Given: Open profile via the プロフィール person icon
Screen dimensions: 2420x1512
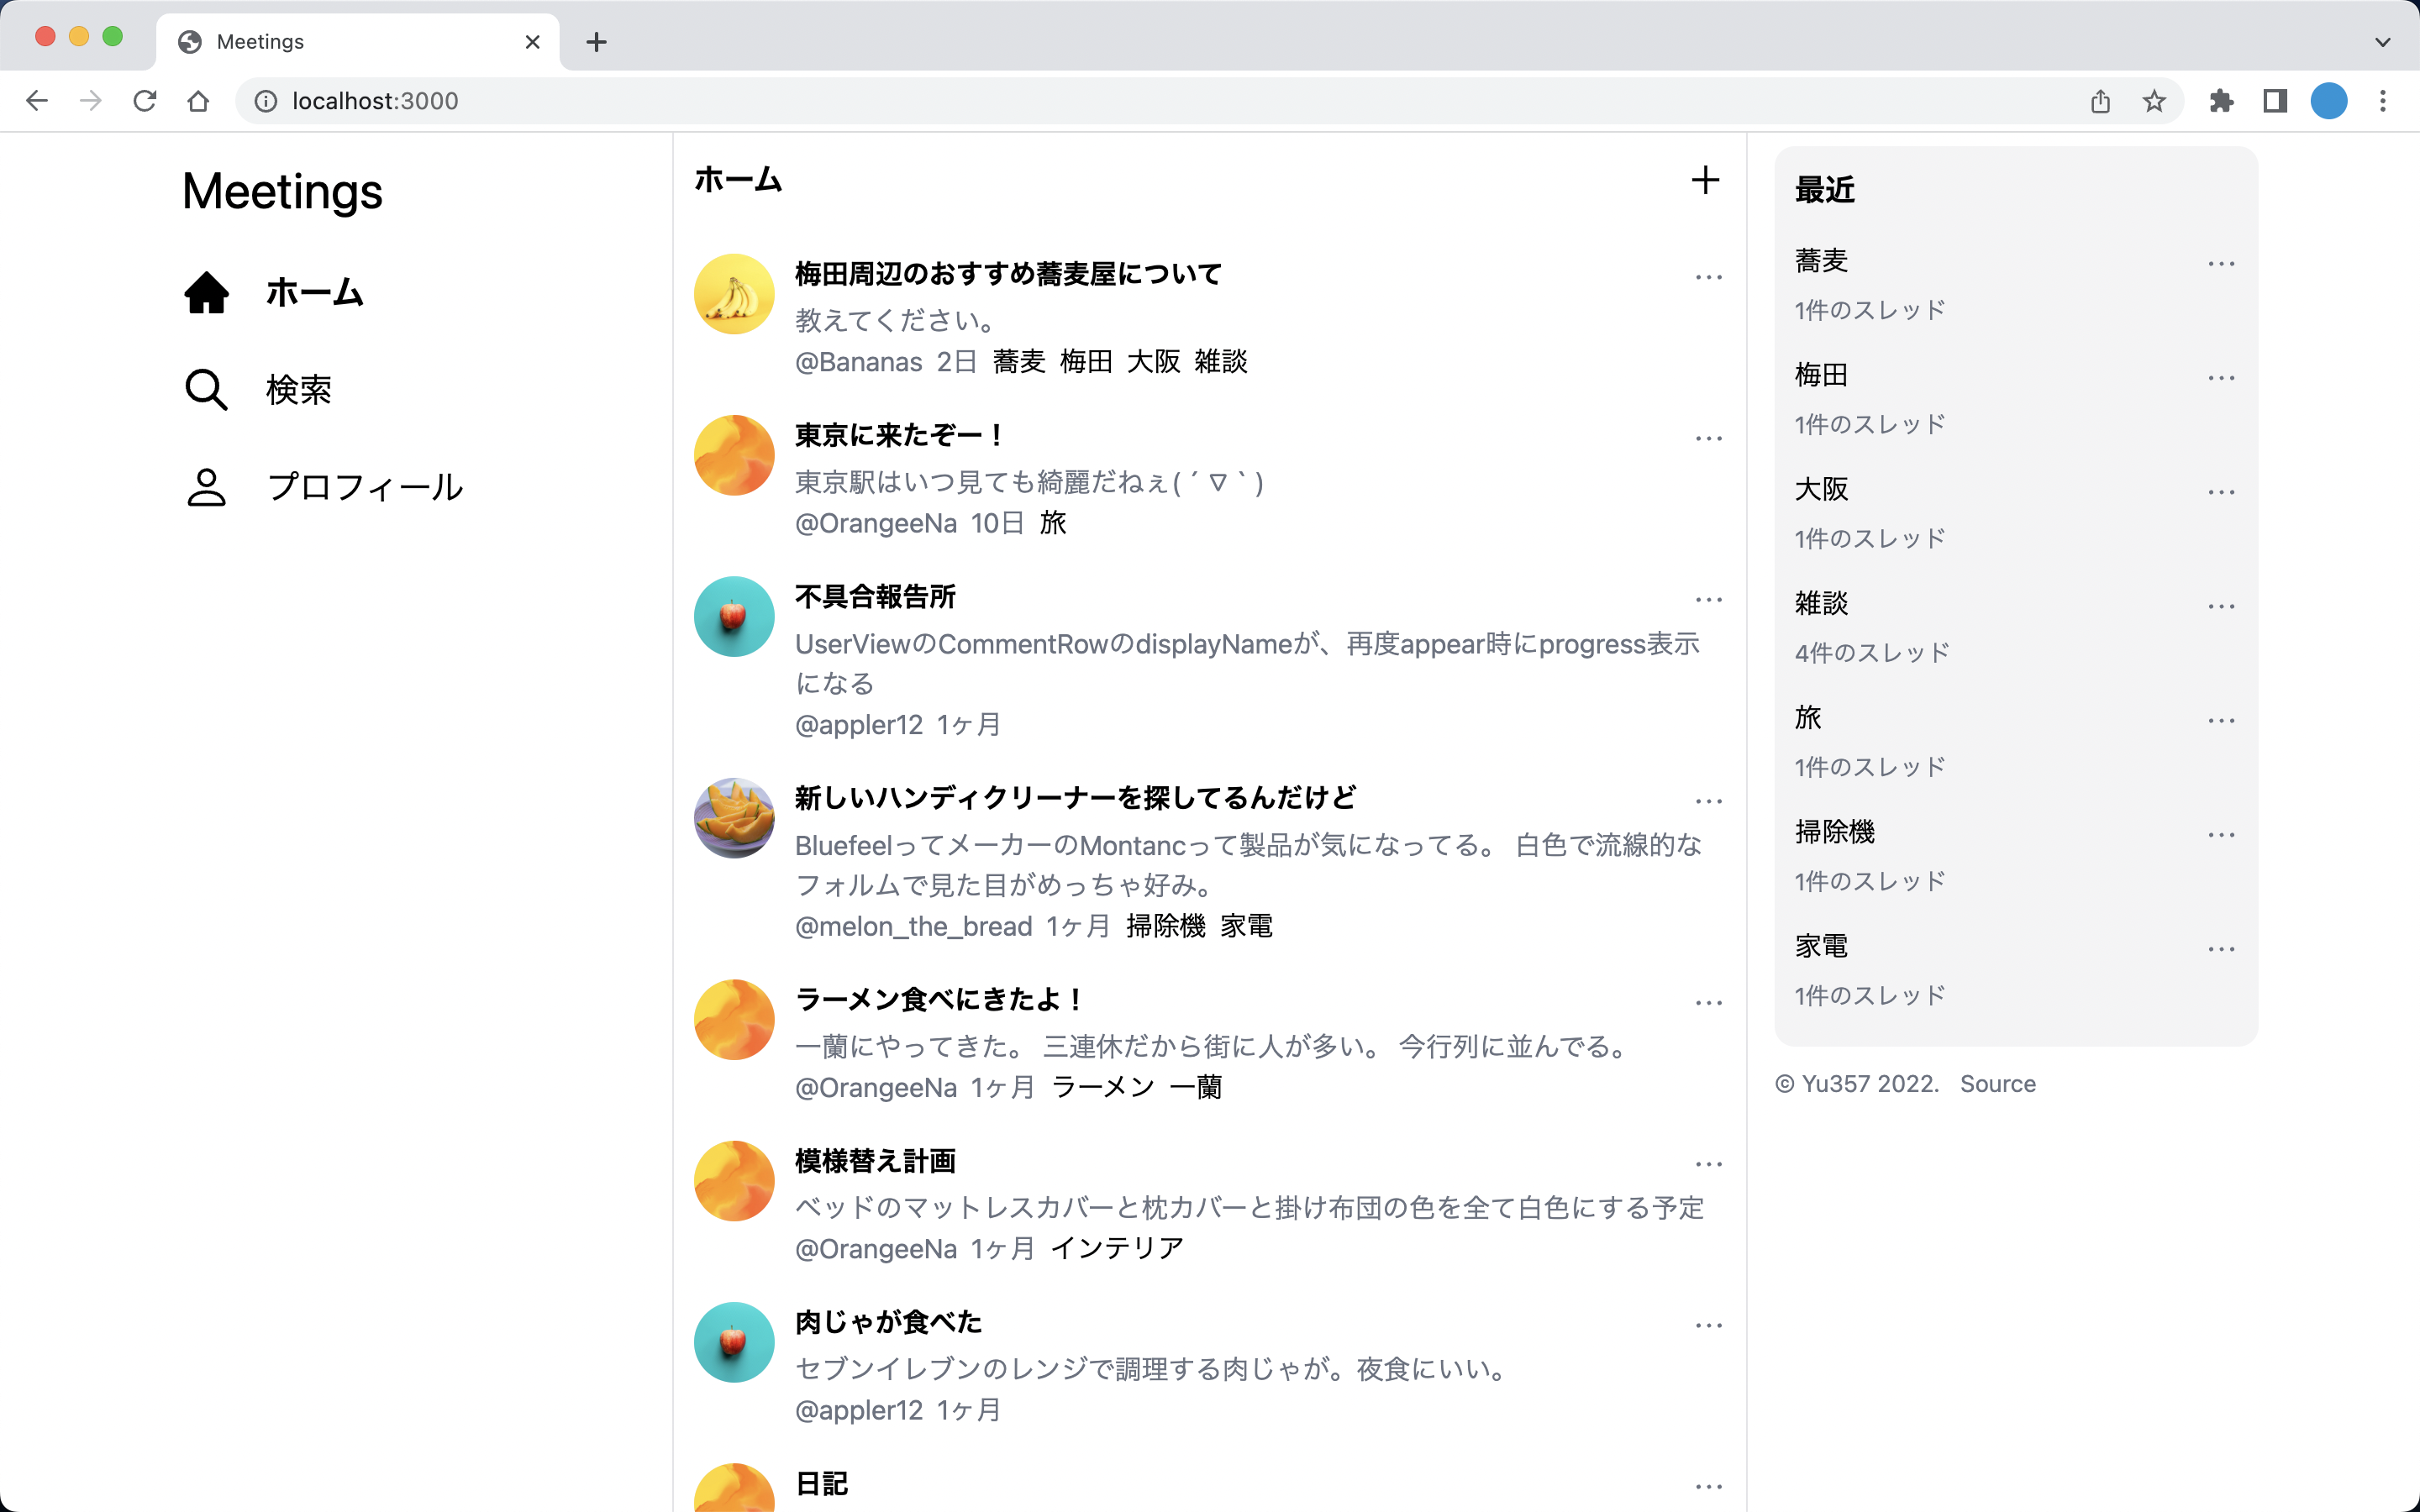Looking at the screenshot, I should [x=206, y=487].
